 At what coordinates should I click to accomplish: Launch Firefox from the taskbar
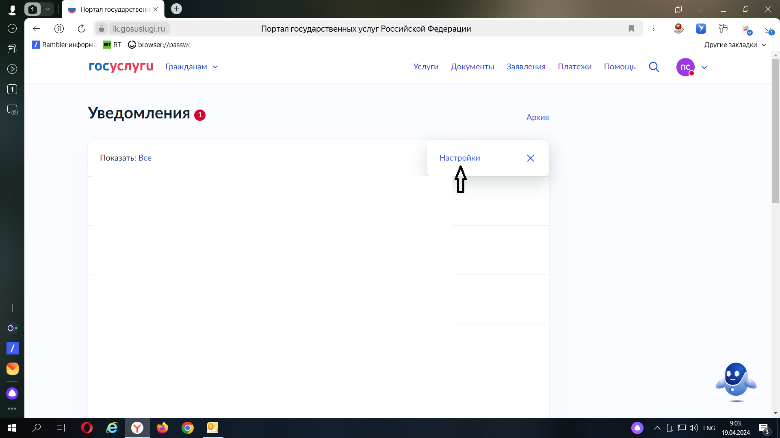pos(162,428)
